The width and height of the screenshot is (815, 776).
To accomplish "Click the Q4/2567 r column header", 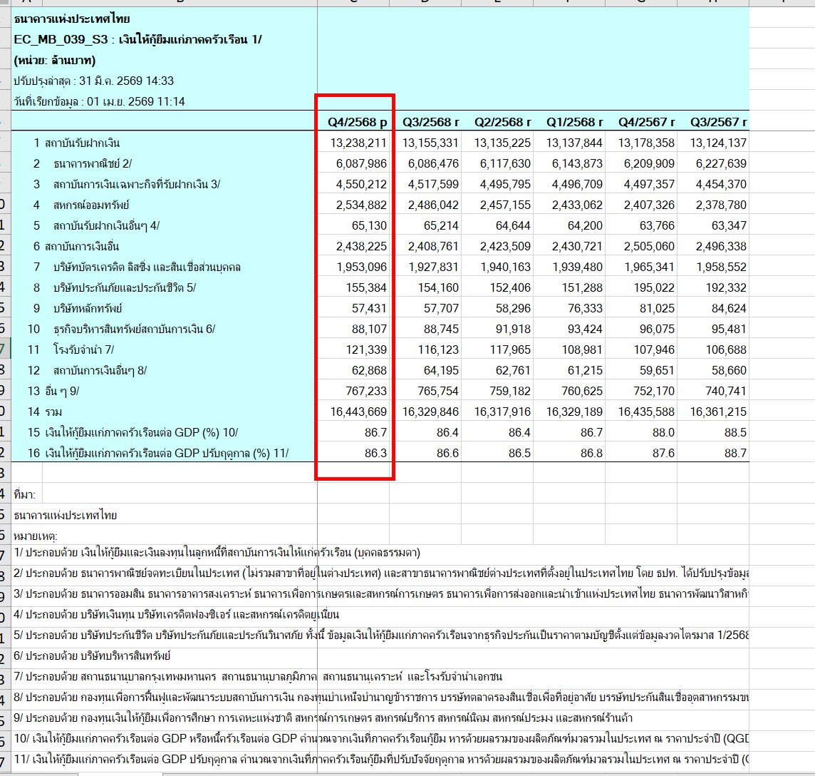I will tap(646, 122).
